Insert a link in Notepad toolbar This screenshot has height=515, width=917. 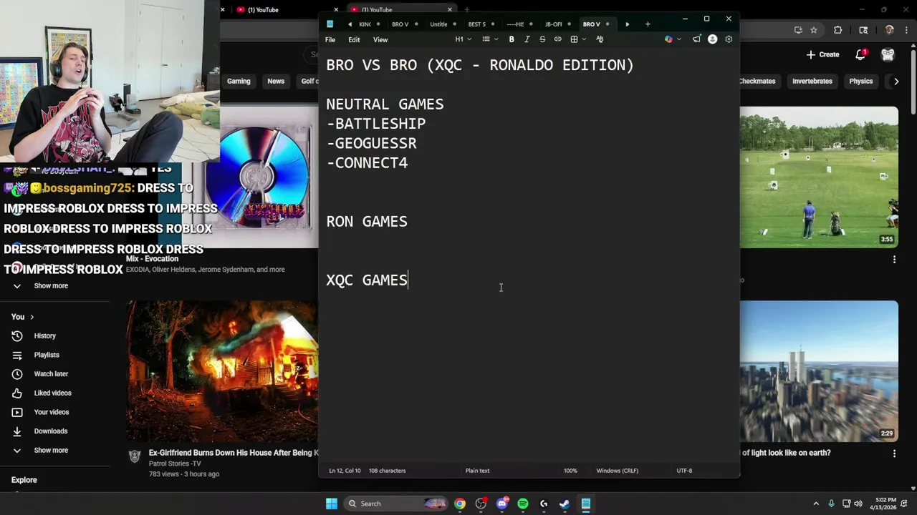click(x=557, y=39)
